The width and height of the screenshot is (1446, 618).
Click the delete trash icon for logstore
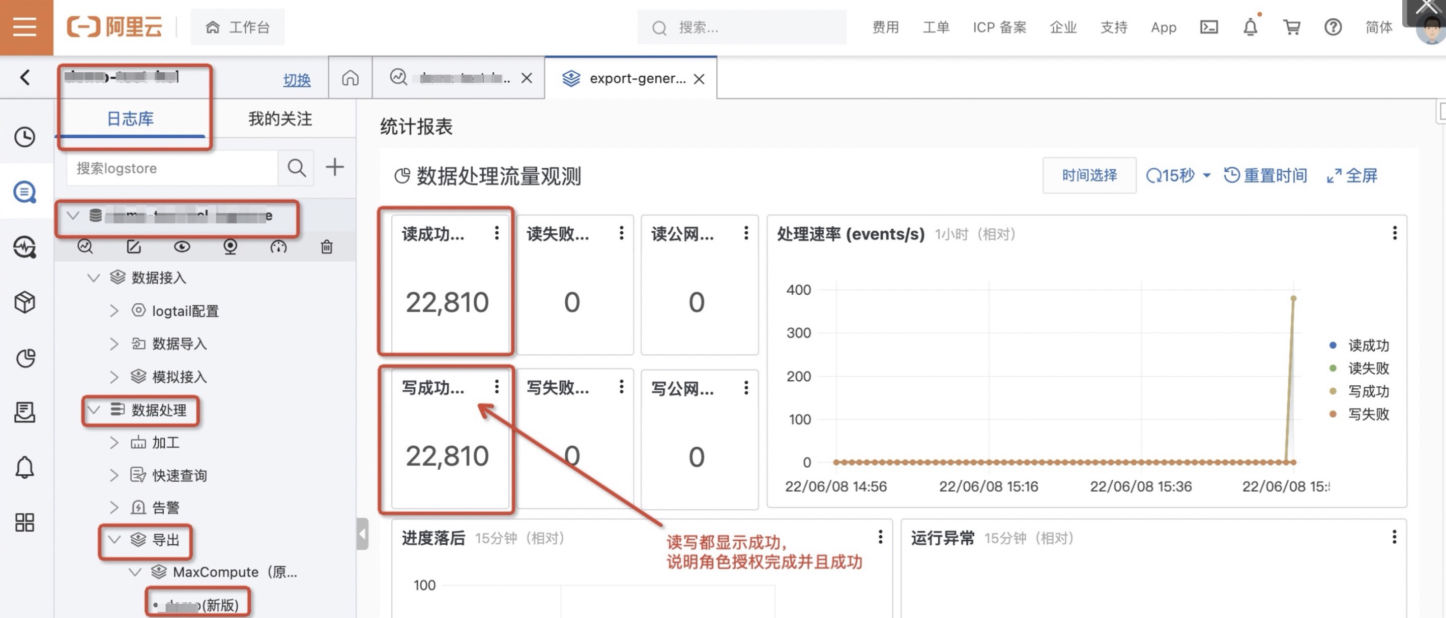(x=326, y=247)
